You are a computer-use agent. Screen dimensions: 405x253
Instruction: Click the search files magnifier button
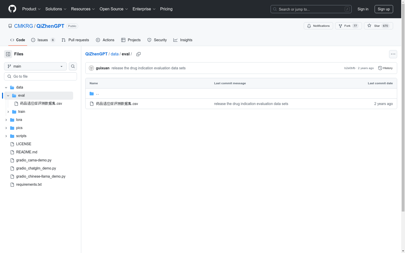point(73,66)
